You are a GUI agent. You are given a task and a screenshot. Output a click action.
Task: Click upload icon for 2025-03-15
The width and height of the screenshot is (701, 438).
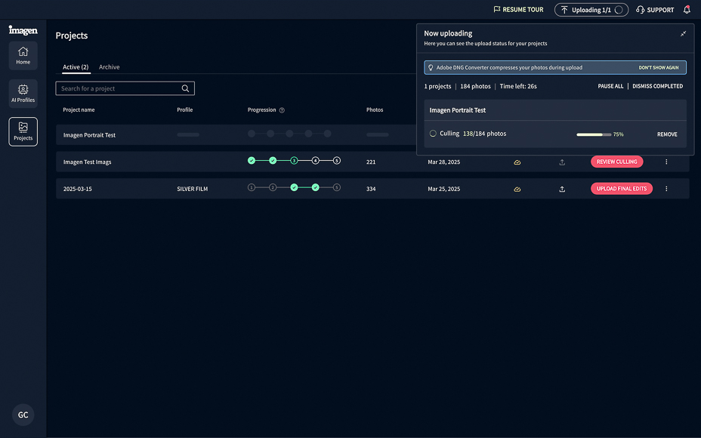tap(562, 189)
